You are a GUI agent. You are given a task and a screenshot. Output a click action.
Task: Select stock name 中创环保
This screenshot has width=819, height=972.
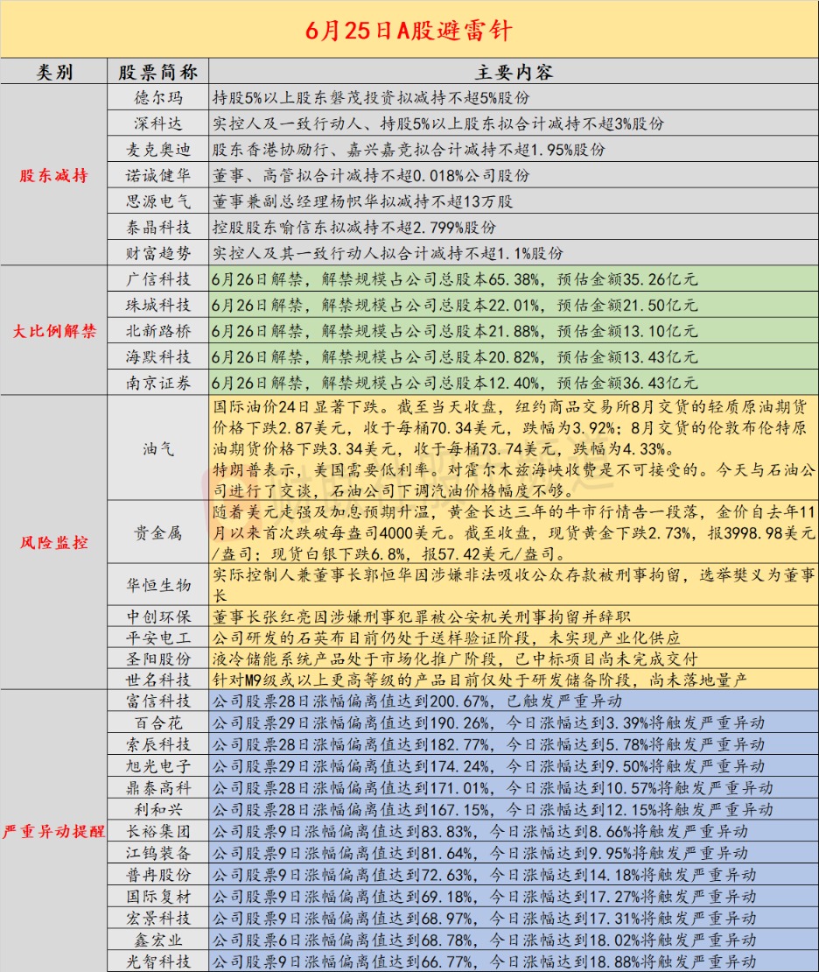coord(158,616)
